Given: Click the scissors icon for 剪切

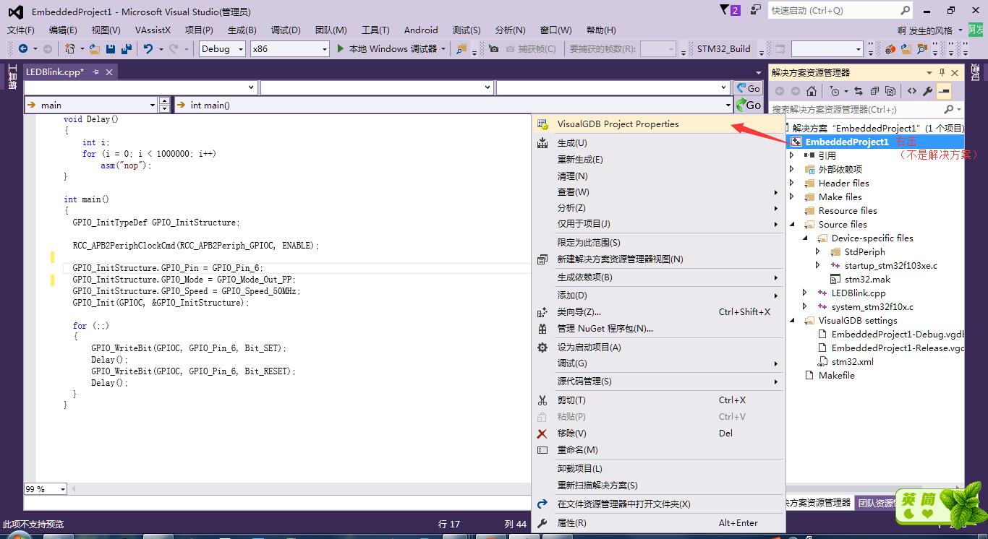Looking at the screenshot, I should [x=542, y=400].
